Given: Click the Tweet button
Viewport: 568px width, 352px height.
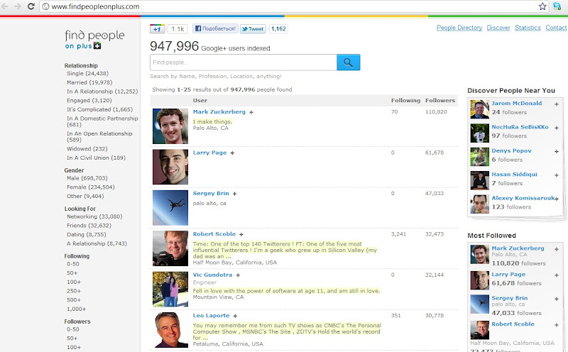Looking at the screenshot, I should pos(253,29).
